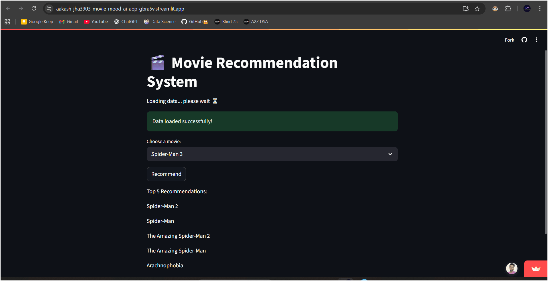The width and height of the screenshot is (548, 281).
Task: Open the app's GitHub repository via octocat icon
Action: [x=524, y=40]
